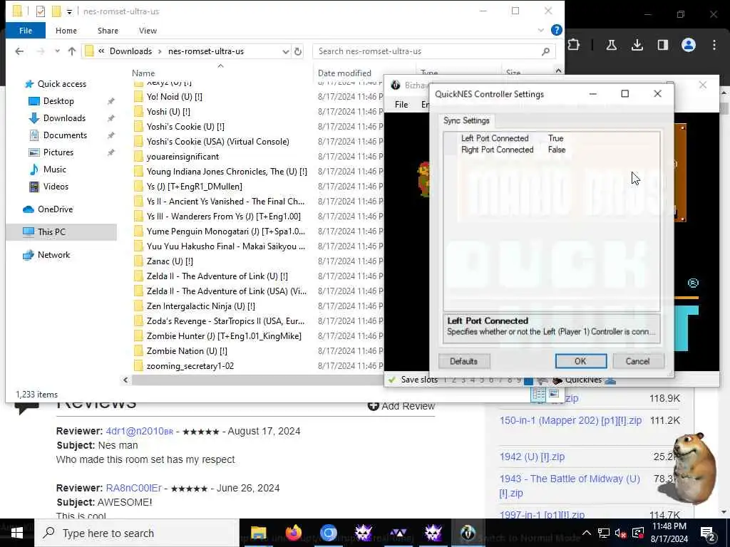Open reviewer RA8nC00lEr profile link

133,488
